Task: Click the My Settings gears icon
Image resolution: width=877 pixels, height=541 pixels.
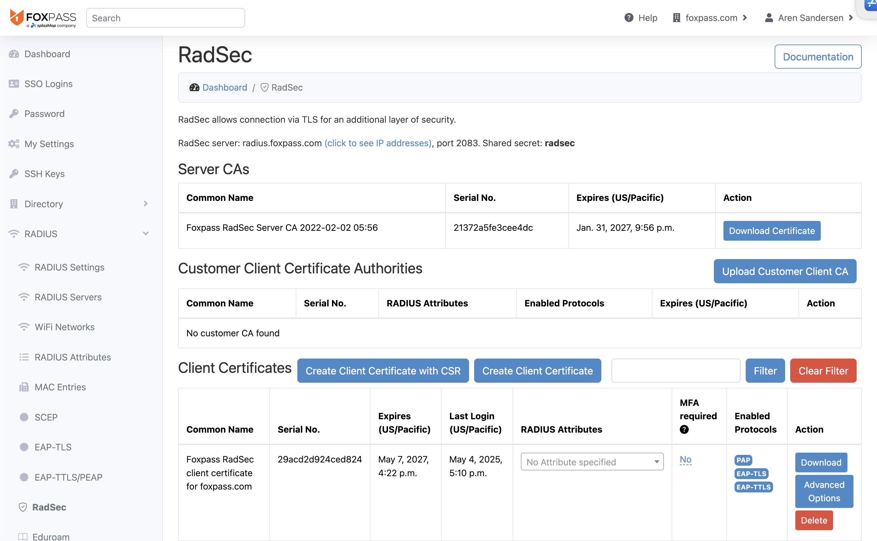Action: coord(14,144)
